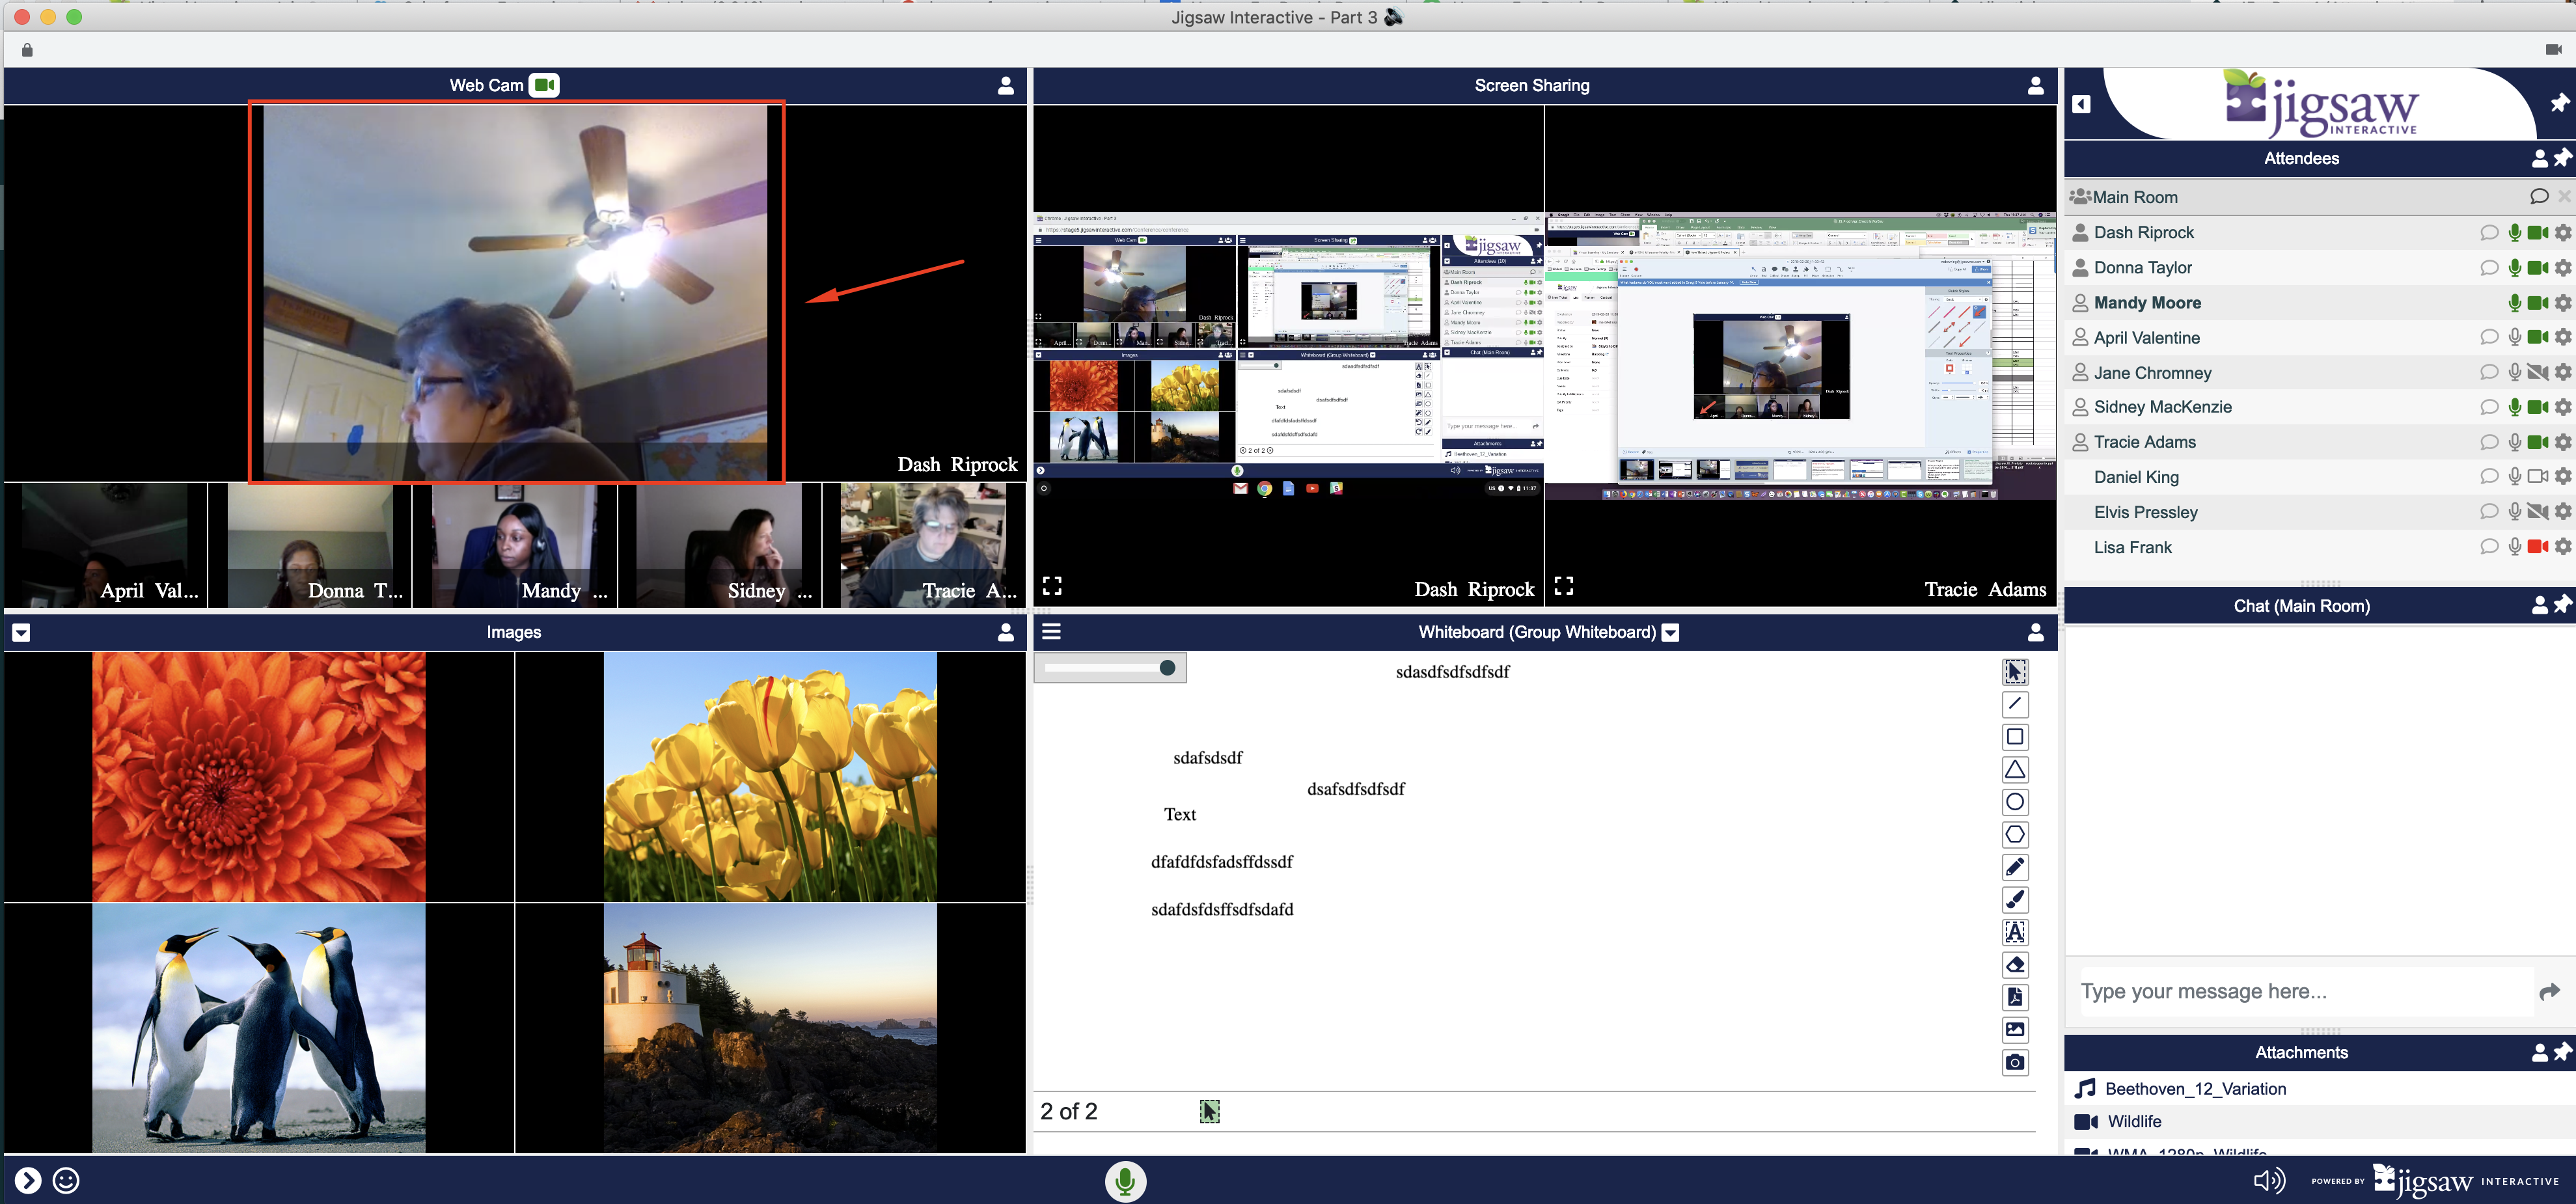The height and width of the screenshot is (1204, 2576).
Task: Choose the pencil drawing tool
Action: (x=2014, y=867)
